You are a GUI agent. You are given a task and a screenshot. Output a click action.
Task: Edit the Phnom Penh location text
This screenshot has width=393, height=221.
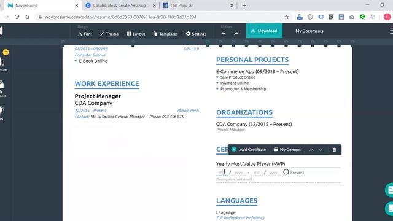tap(188, 110)
